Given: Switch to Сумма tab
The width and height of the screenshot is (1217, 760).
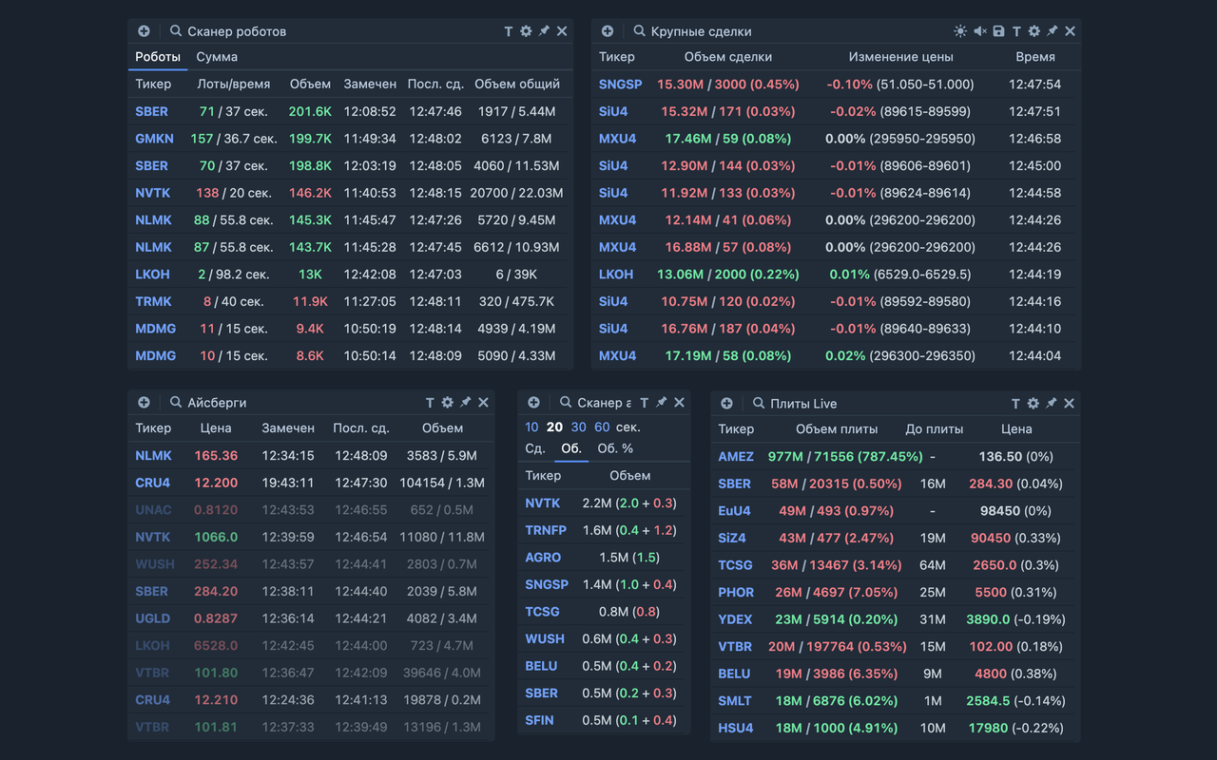Looking at the screenshot, I should tap(217, 57).
